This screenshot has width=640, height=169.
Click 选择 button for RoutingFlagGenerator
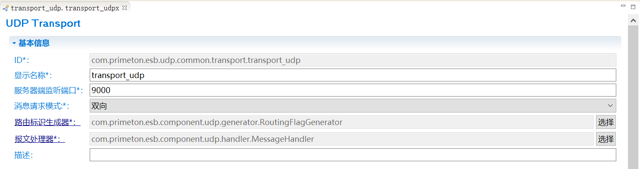(605, 122)
